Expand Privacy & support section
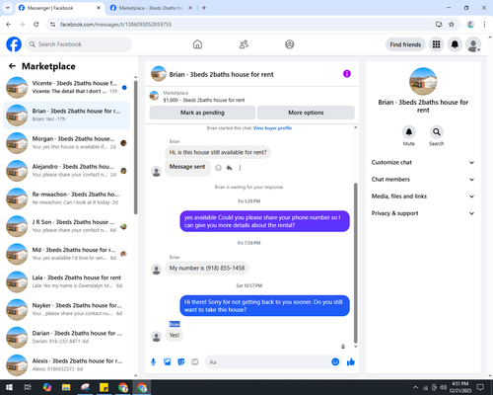 [423, 213]
